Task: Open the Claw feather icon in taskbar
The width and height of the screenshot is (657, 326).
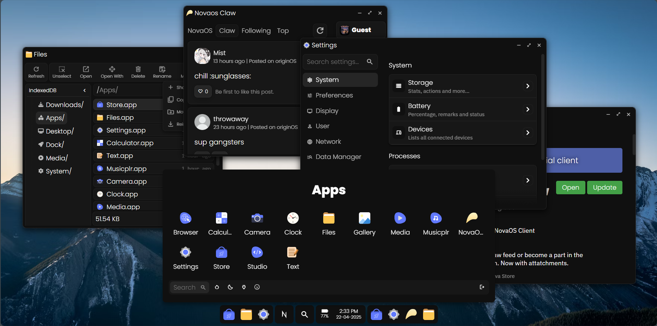Action: pos(411,314)
